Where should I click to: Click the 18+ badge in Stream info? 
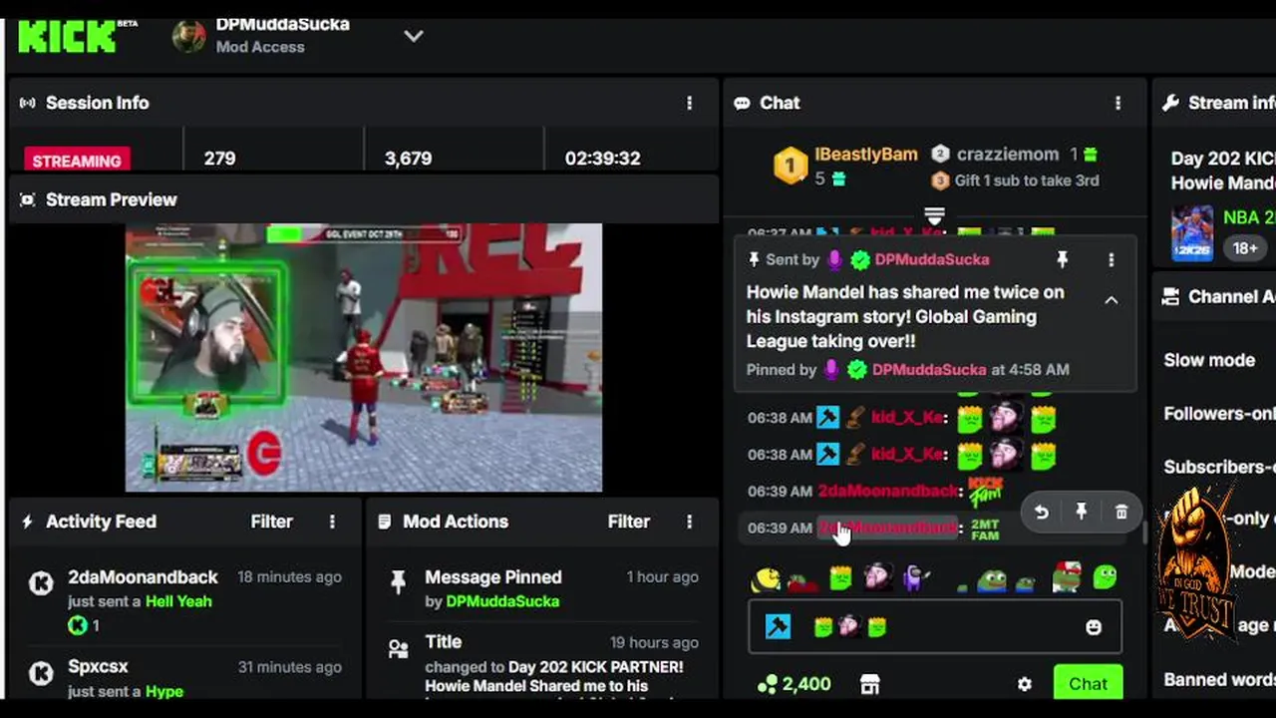(x=1245, y=248)
